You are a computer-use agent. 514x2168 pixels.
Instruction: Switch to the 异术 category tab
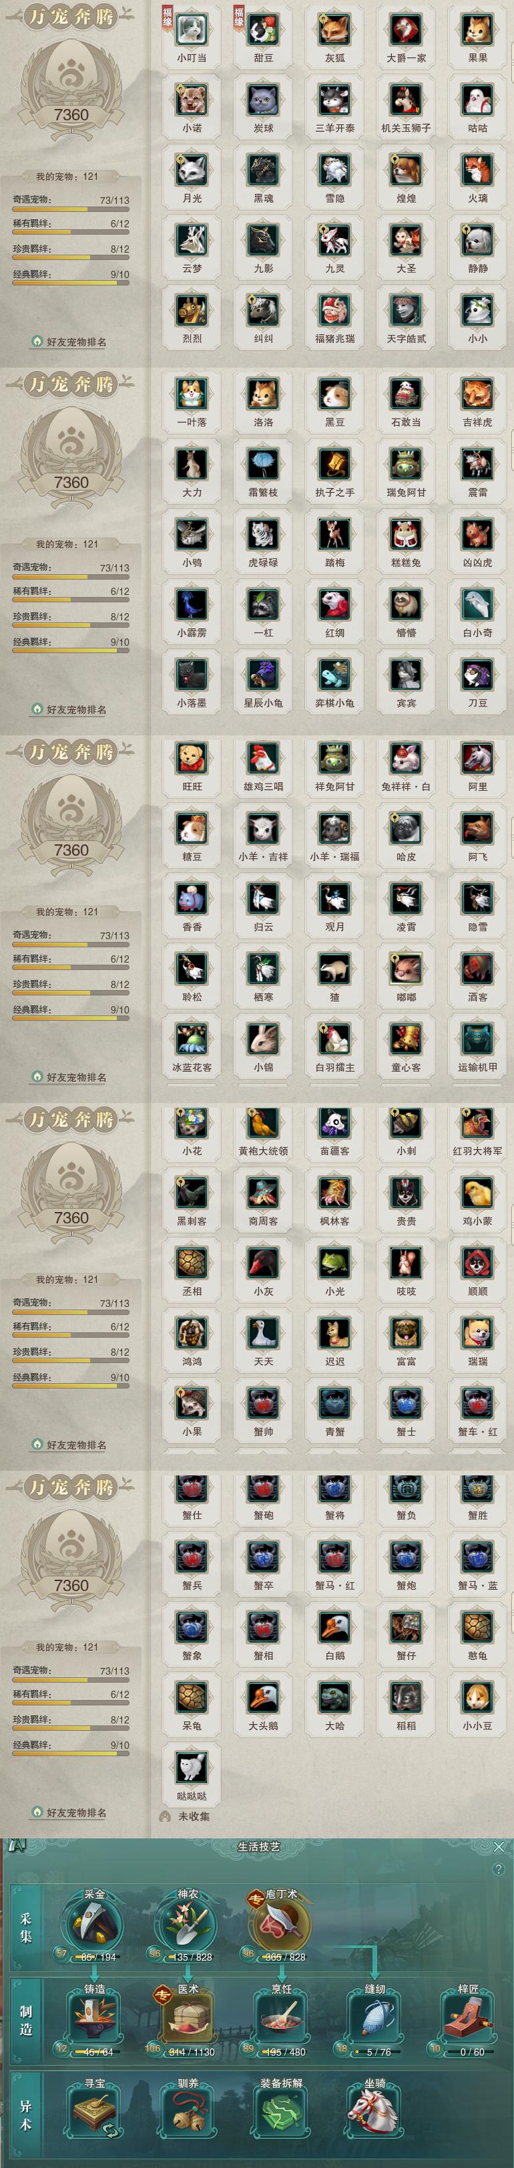(26, 2114)
